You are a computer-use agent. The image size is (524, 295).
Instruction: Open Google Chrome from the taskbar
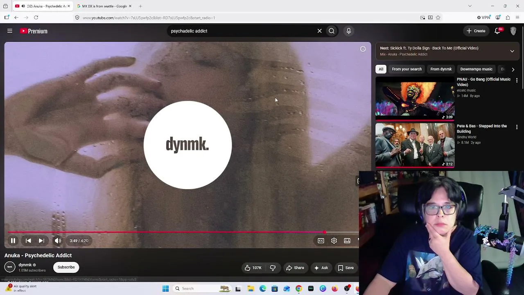[x=299, y=289]
